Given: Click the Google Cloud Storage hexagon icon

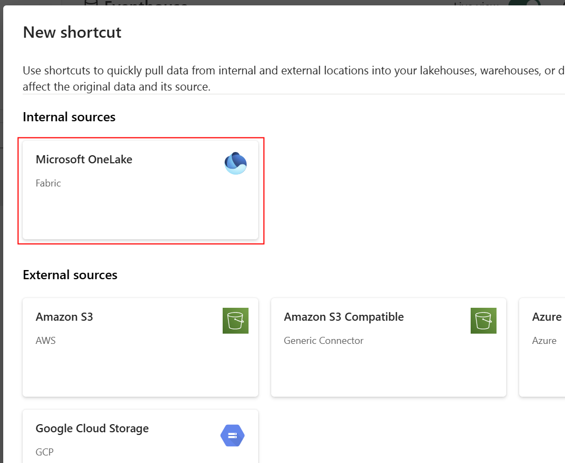Looking at the screenshot, I should pos(232,435).
